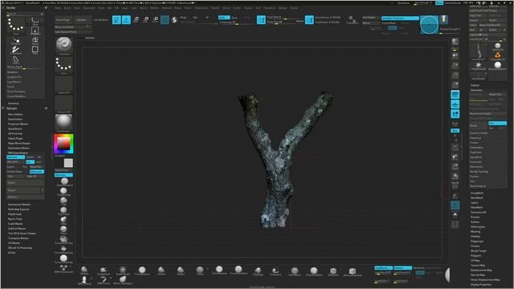Image resolution: width=514 pixels, height=289 pixels.
Task: Select the ClayTubes brush in left column
Action: [64, 211]
